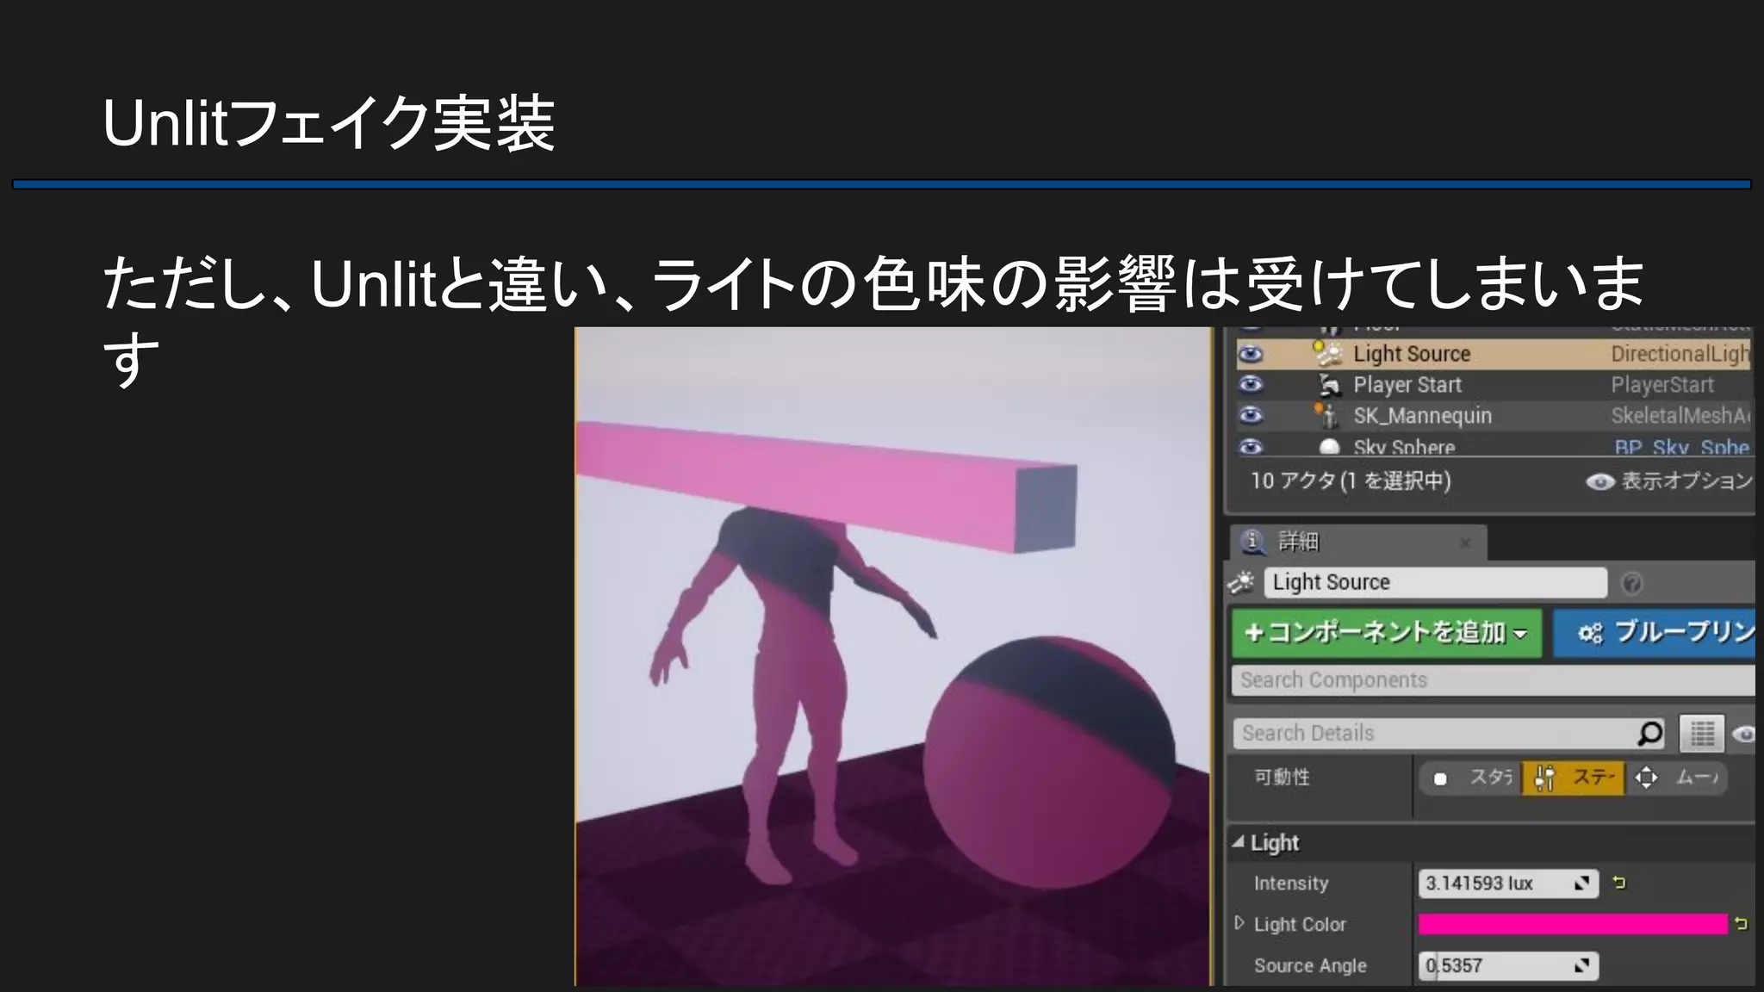1764x992 pixels.
Task: Toggle visibility eye for Player Start row
Action: click(1250, 384)
